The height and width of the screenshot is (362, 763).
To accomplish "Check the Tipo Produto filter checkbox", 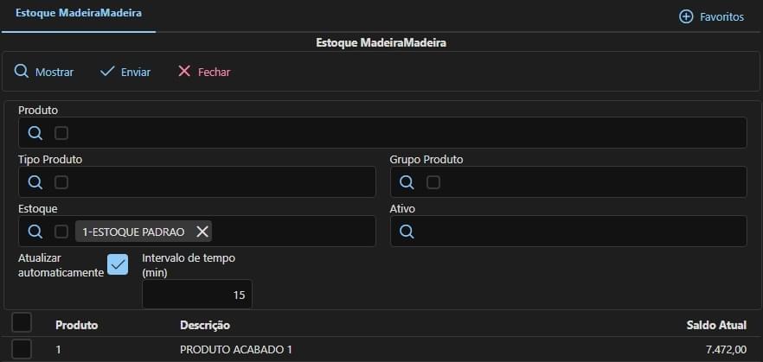I will [x=61, y=182].
